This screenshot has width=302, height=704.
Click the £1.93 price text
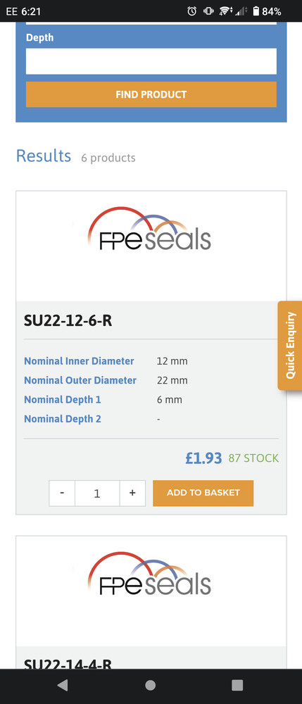203,458
